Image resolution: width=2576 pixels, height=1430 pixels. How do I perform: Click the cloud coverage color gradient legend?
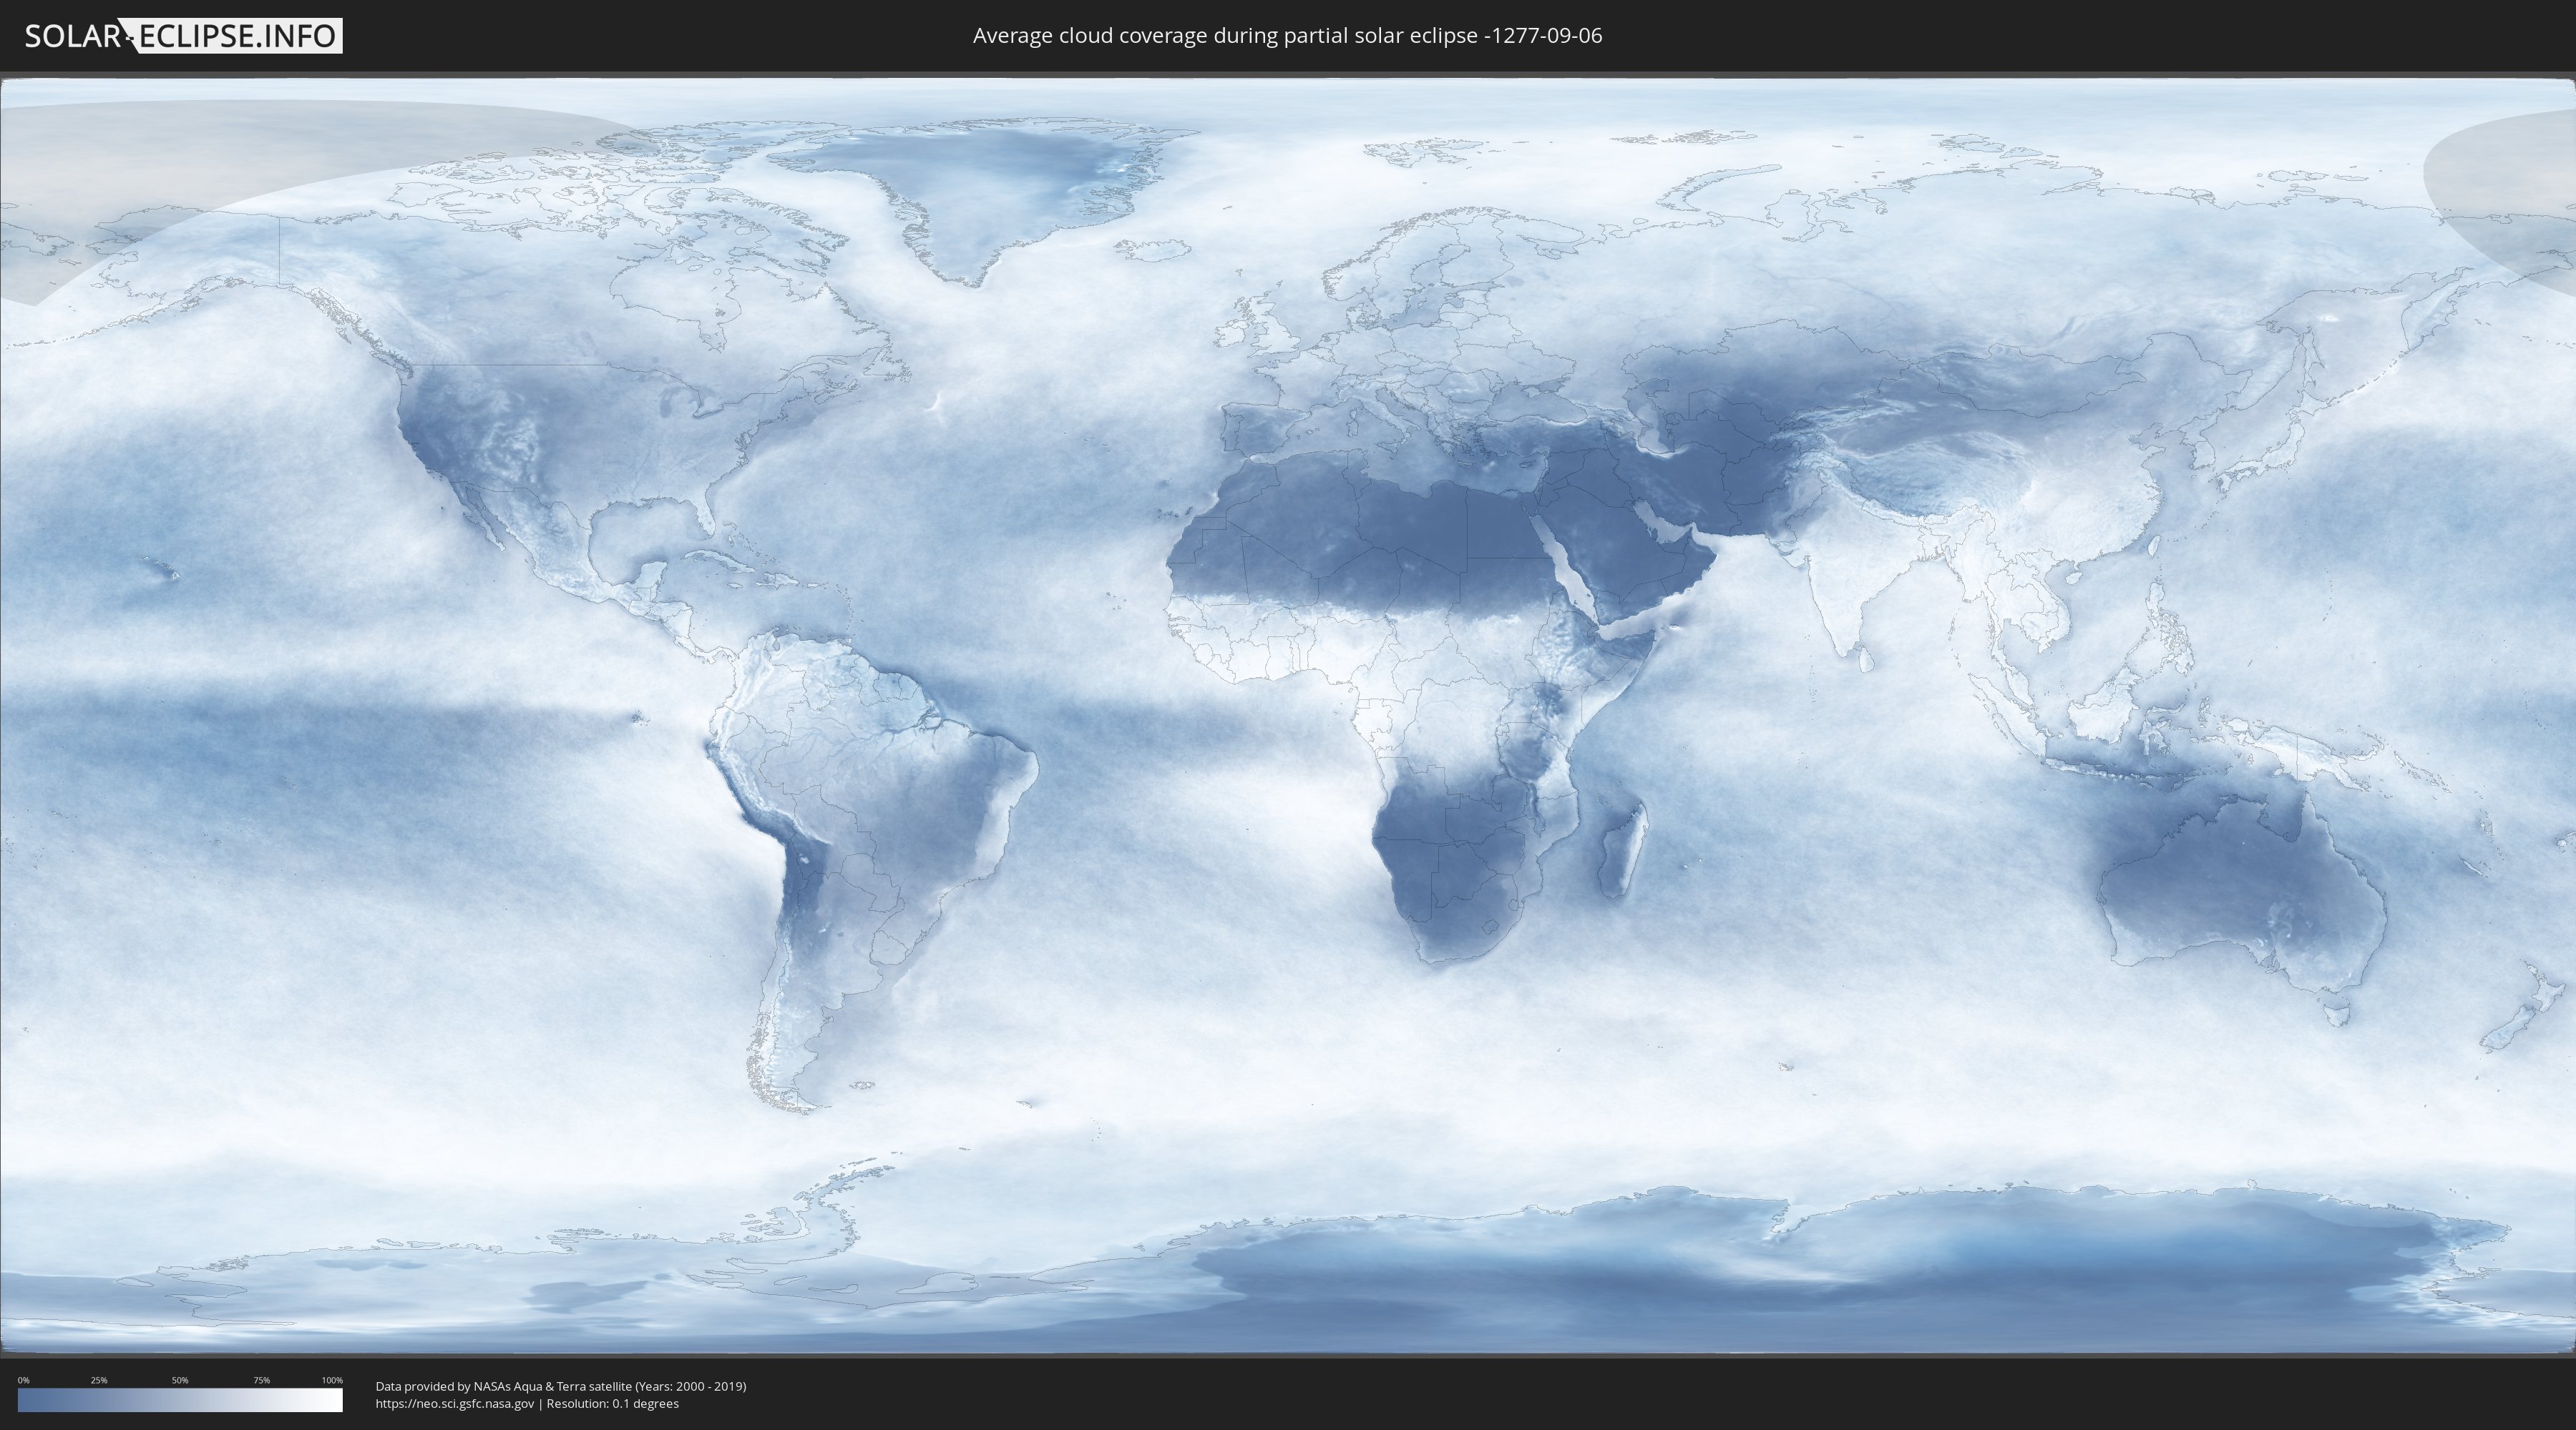pyautogui.click(x=180, y=1400)
